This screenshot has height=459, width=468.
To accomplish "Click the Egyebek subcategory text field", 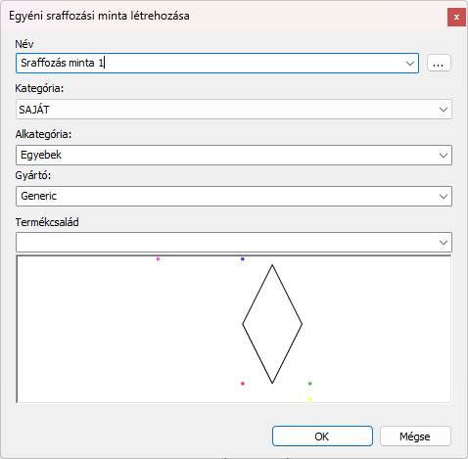I will [x=226, y=156].
